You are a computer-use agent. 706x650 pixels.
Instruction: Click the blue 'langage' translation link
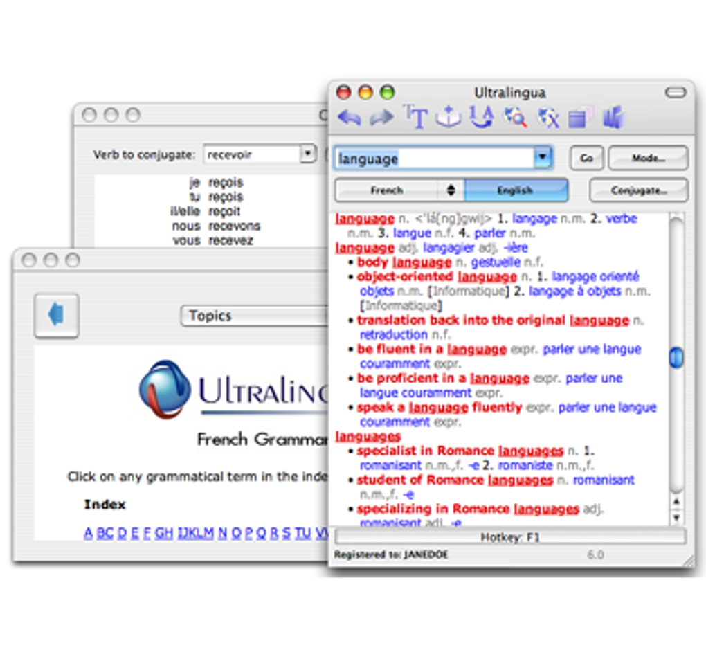coord(534,219)
